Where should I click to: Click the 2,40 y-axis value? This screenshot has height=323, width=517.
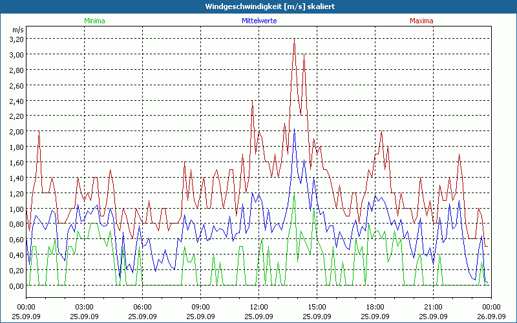(17, 101)
